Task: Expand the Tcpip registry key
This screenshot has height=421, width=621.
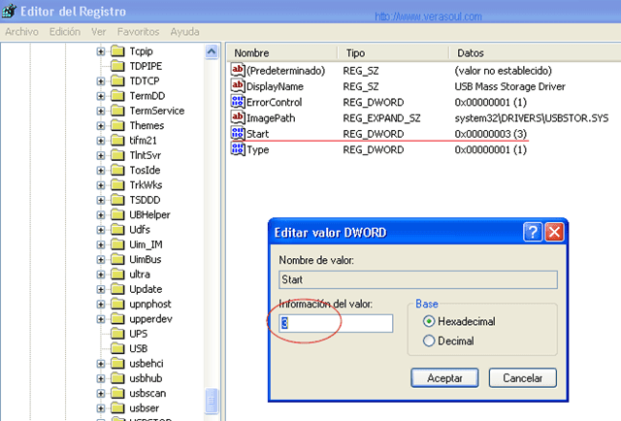Action: click(101, 51)
